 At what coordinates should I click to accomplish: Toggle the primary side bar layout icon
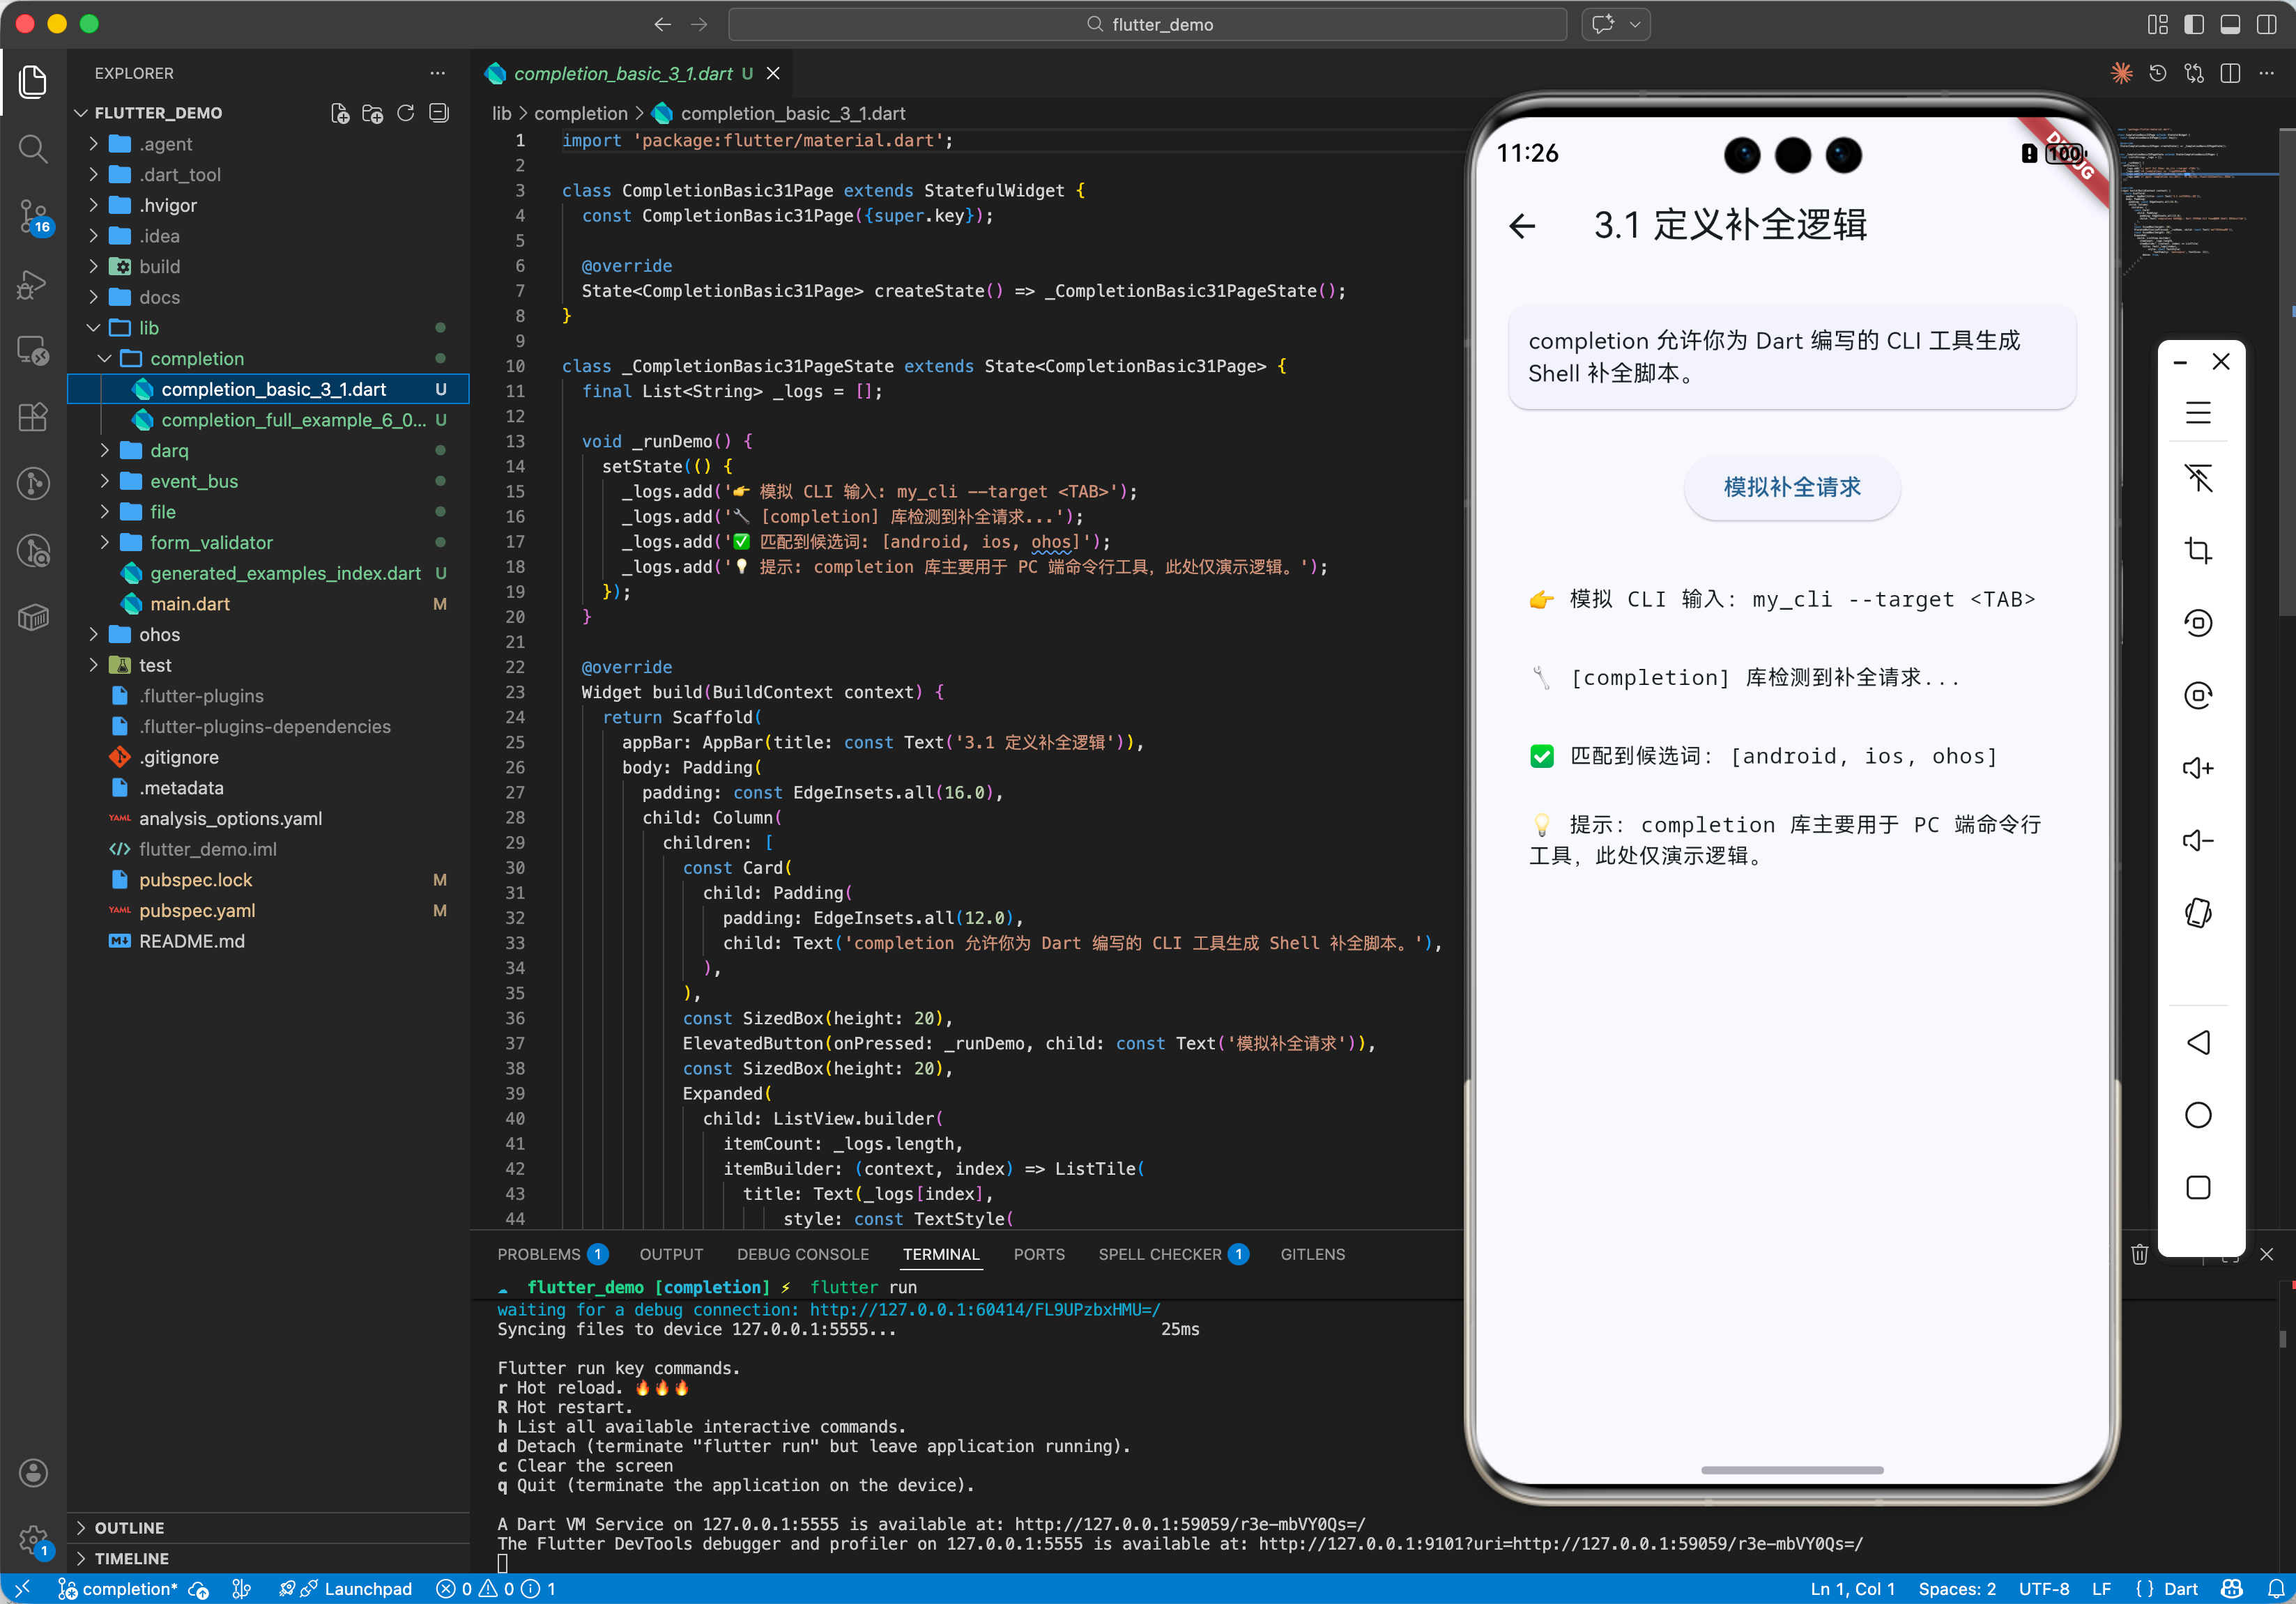click(x=2193, y=24)
